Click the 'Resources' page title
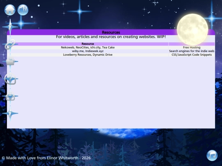The width and height of the screenshot is (222, 166). [111, 32]
